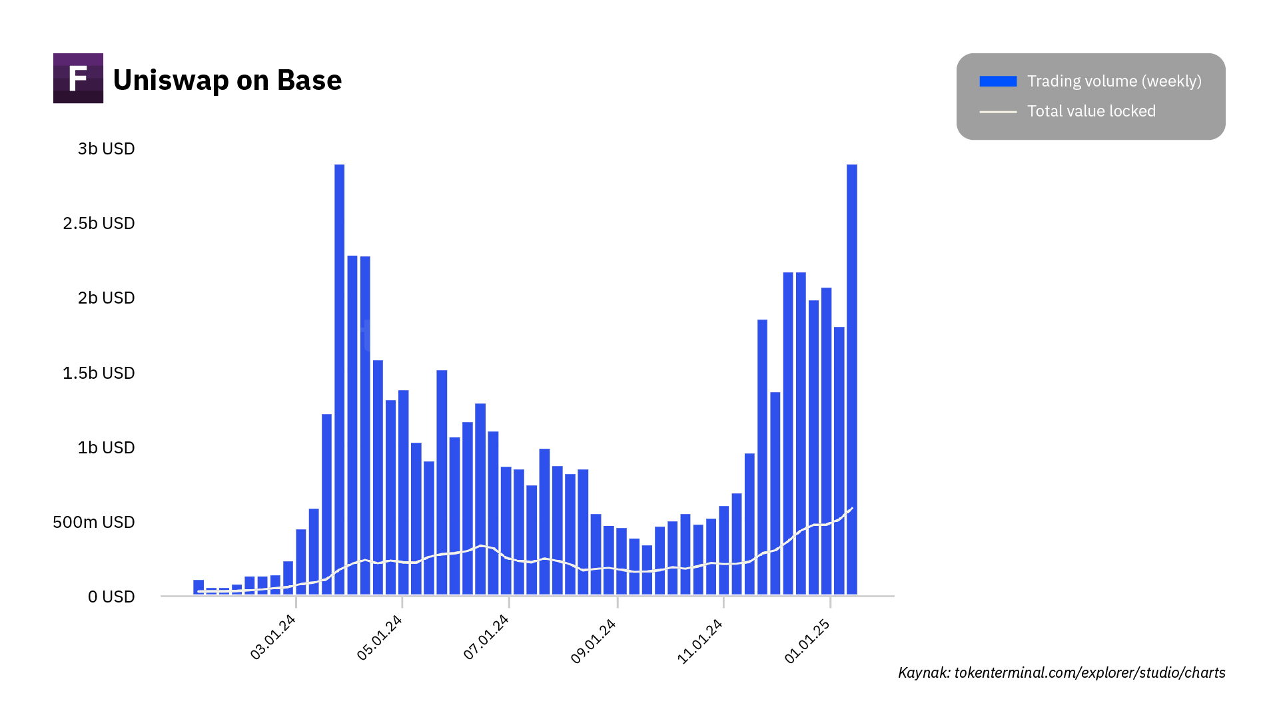The height and width of the screenshot is (719, 1279).
Task: Click the blue Trading volume legend swatch
Action: click(998, 81)
